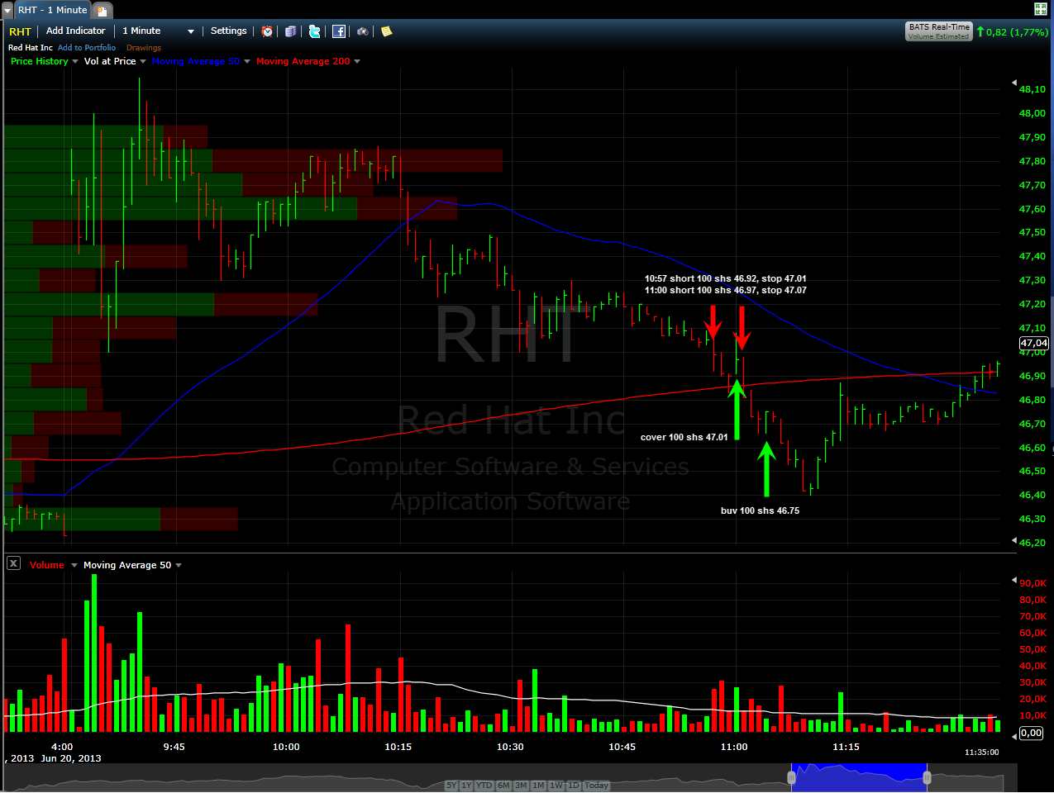Click the 11:35:00 timestamp
Viewport: 1054px width, 793px height.
(x=981, y=752)
